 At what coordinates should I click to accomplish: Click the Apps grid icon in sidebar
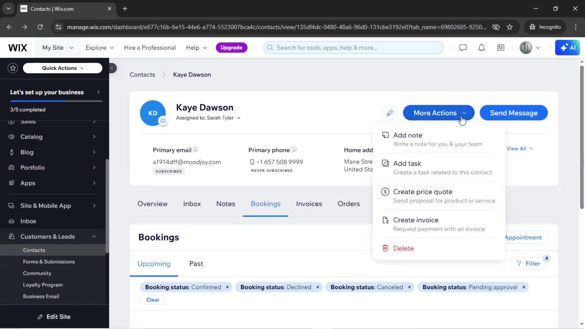click(12, 183)
